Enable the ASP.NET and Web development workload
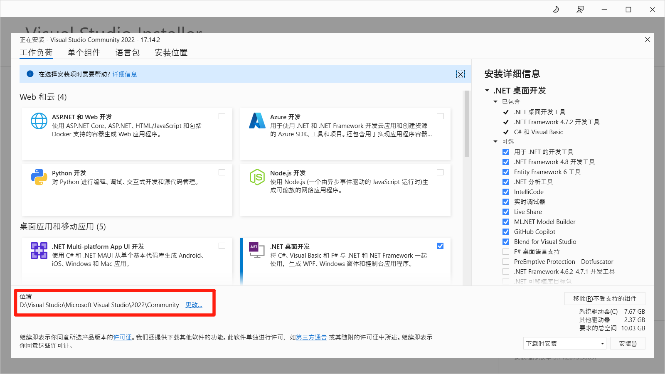665x374 pixels. click(x=222, y=116)
